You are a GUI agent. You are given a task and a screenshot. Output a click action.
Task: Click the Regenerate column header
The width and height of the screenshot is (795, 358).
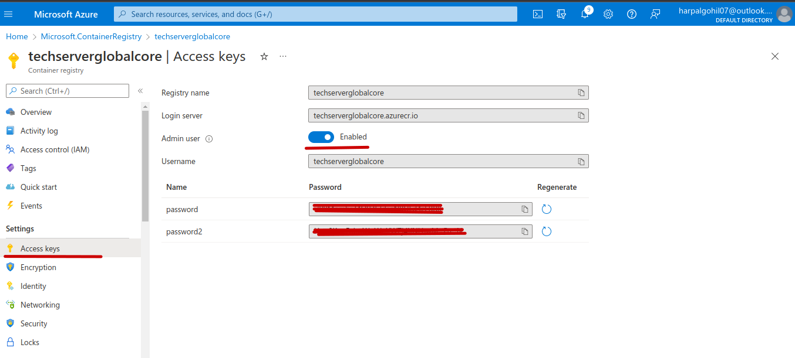(x=557, y=187)
